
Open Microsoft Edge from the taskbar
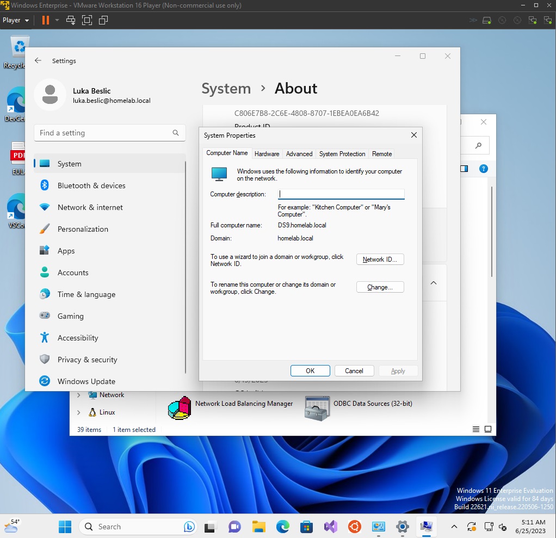coord(282,527)
